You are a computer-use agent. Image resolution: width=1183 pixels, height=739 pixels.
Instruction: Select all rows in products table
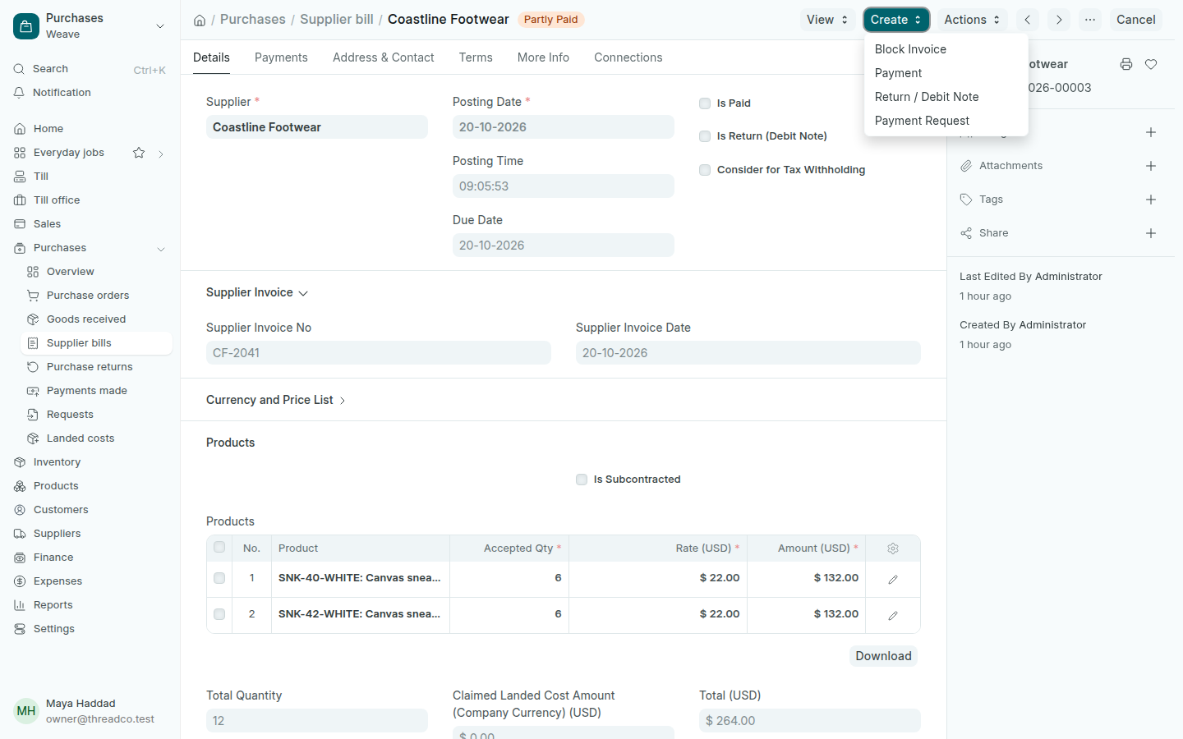pyautogui.click(x=219, y=548)
